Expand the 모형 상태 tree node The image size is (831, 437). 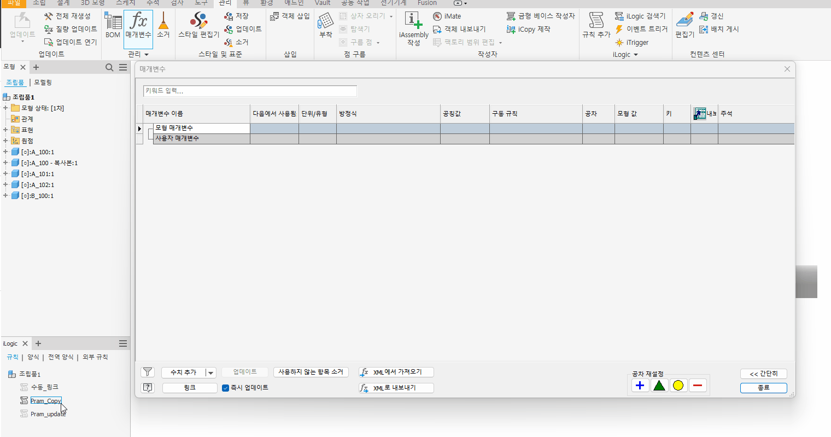coord(5,108)
